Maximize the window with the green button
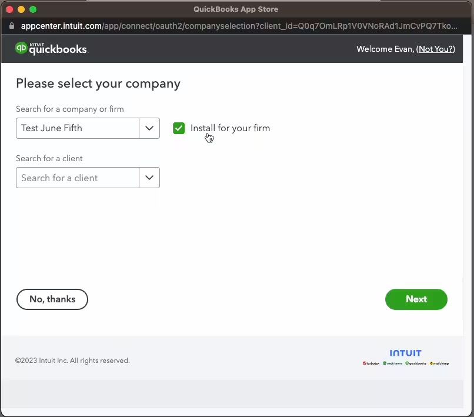The image size is (474, 417). click(33, 9)
